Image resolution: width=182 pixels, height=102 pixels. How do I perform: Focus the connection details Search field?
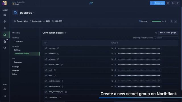166,38
